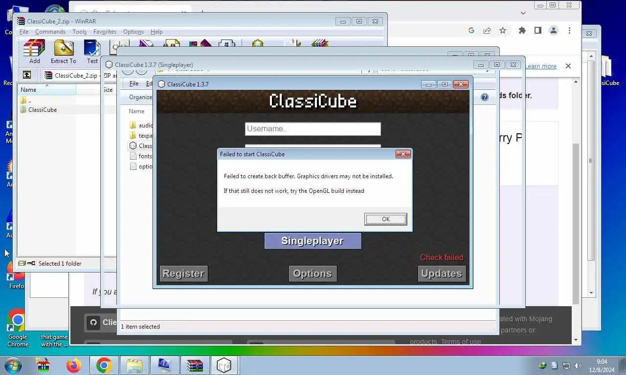The height and width of the screenshot is (375, 626).
Task: Dismiss Chrome info bar with X
Action: (568, 66)
